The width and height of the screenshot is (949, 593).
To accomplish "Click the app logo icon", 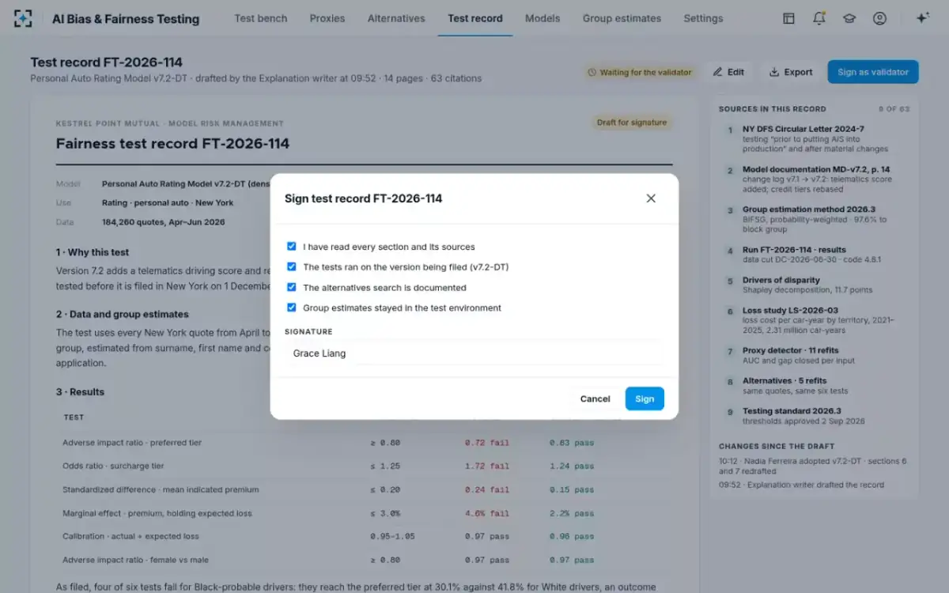I will coord(23,19).
